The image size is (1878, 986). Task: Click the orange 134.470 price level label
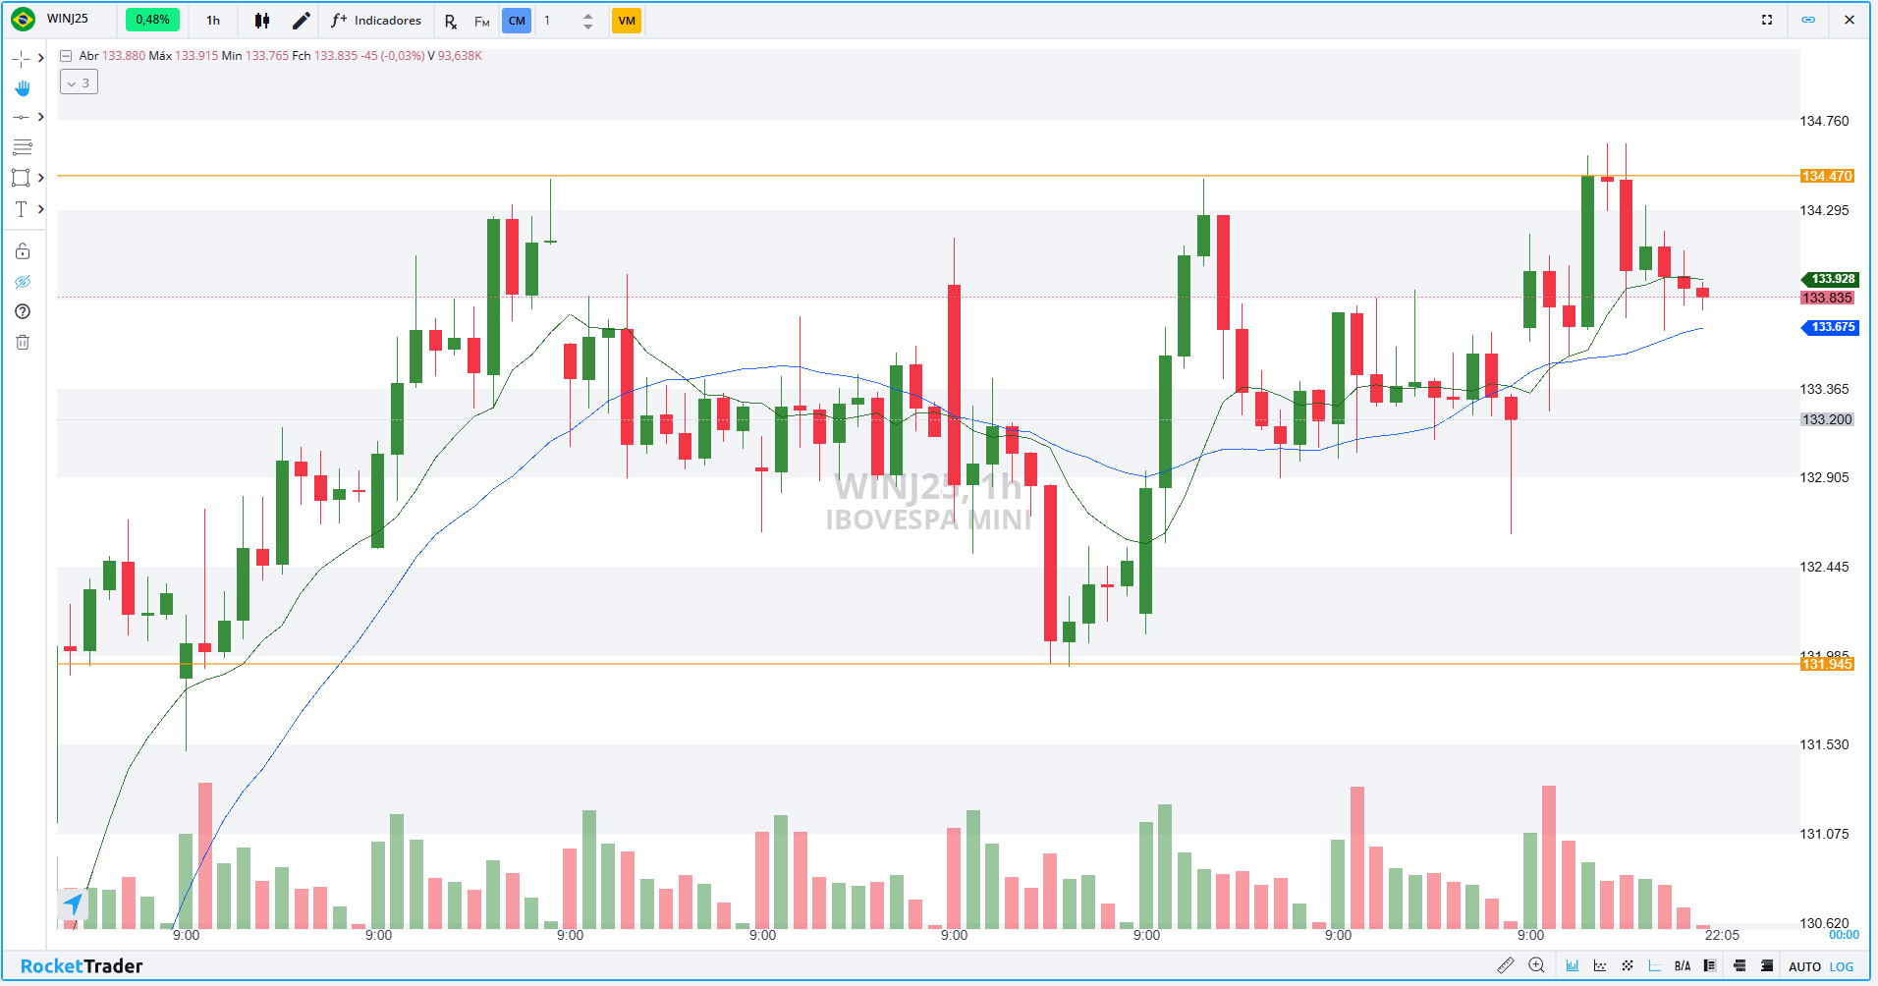1827,177
